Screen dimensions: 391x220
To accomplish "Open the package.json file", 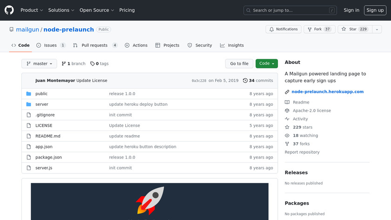I will 48,158.
